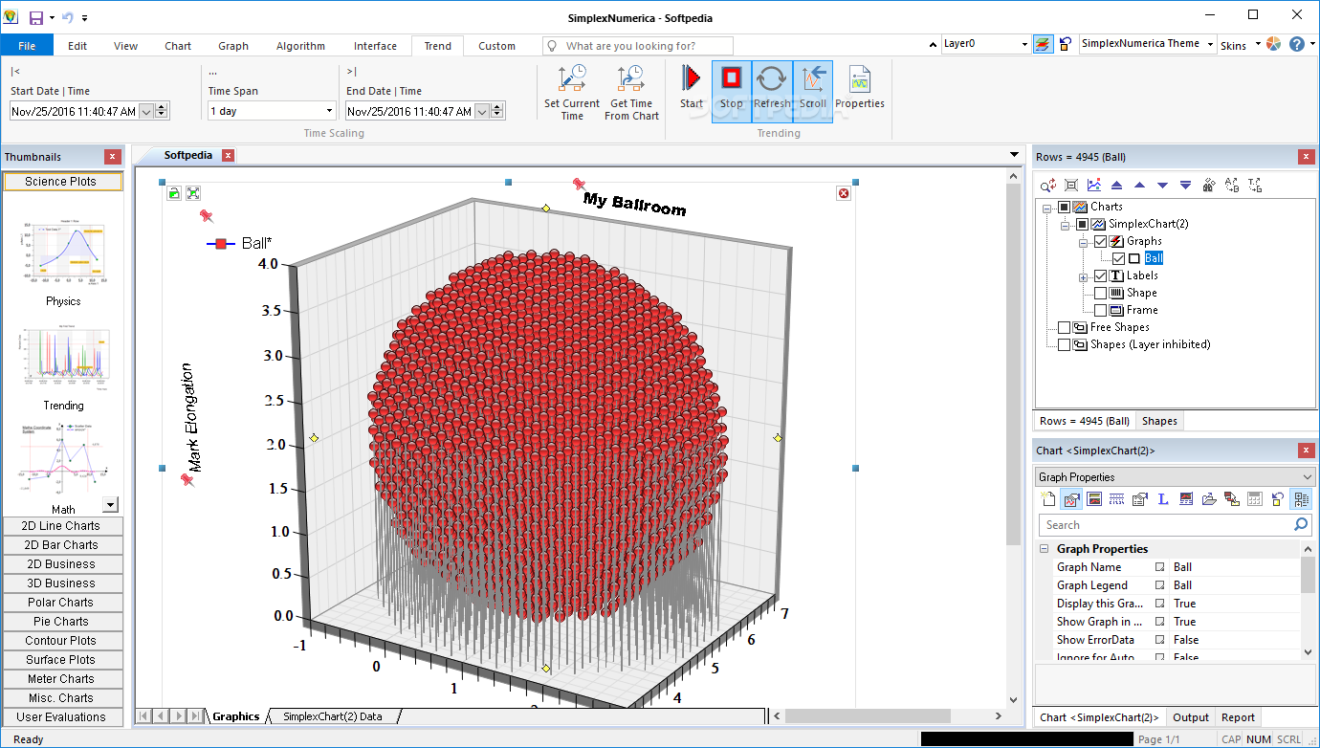
Task: Click the Undo icon in title bar
Action: (66, 17)
